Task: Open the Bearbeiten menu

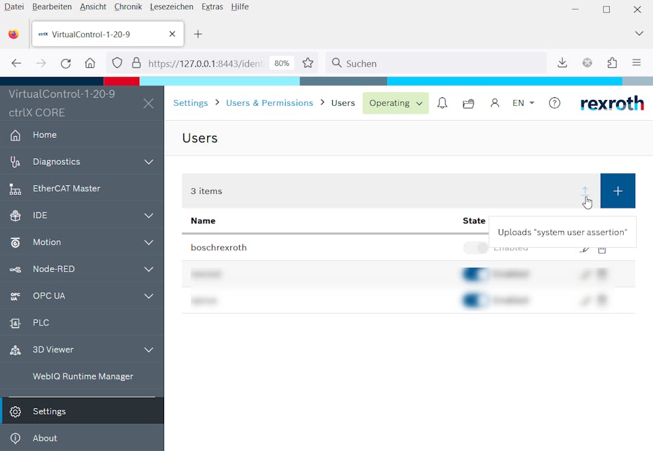Action: tap(52, 7)
